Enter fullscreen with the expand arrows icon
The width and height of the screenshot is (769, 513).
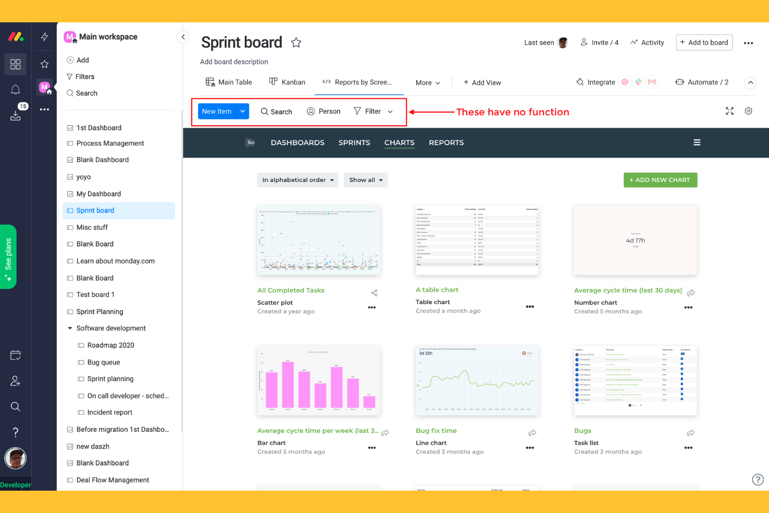point(730,111)
